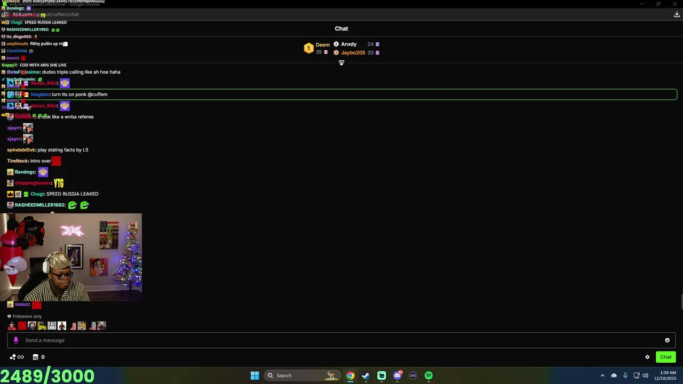The width and height of the screenshot is (683, 384).
Task: Open Discord from the taskbar
Action: click(397, 375)
